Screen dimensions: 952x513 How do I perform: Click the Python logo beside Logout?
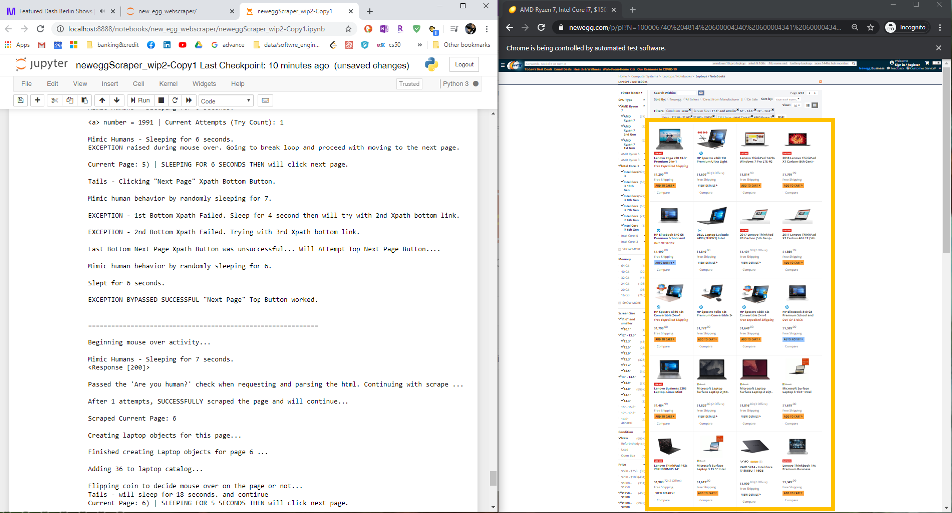click(432, 64)
